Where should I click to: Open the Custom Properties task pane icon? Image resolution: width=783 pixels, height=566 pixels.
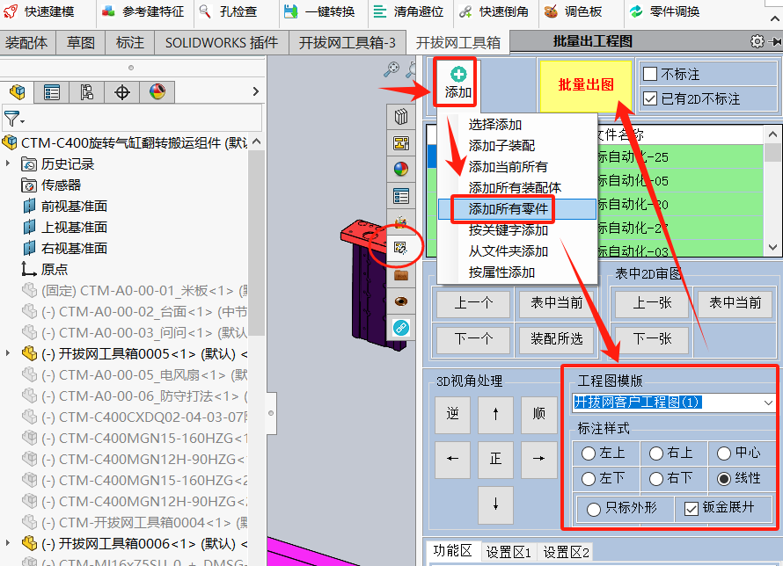pos(401,196)
